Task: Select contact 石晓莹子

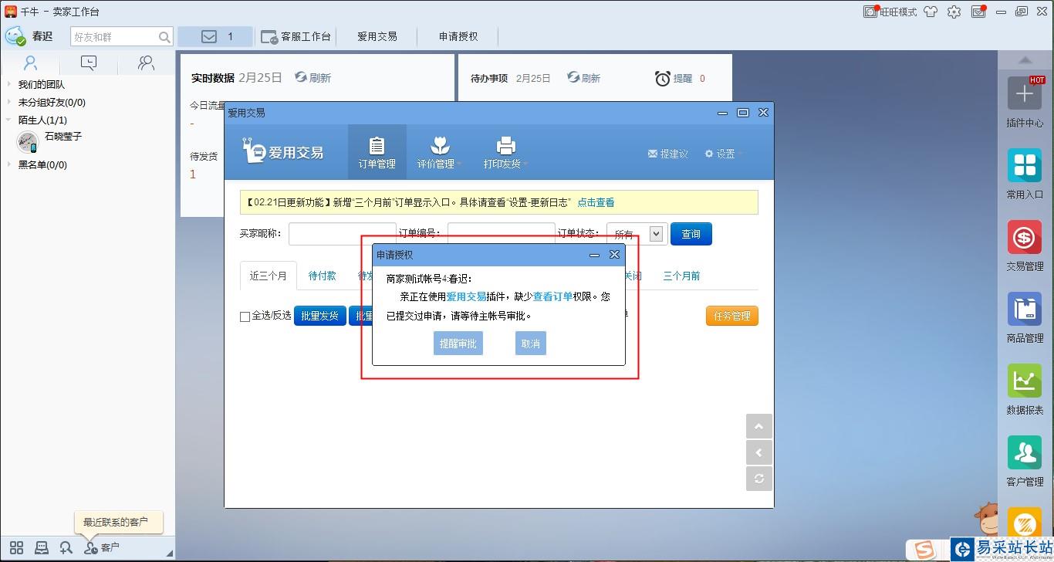Action: [x=88, y=141]
